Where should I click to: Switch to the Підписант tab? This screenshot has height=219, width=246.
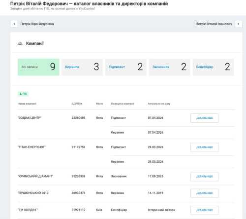[126, 67]
